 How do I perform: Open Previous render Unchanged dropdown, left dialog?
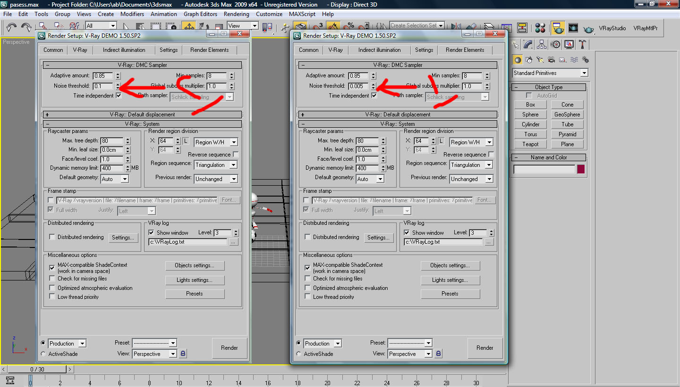[216, 179]
